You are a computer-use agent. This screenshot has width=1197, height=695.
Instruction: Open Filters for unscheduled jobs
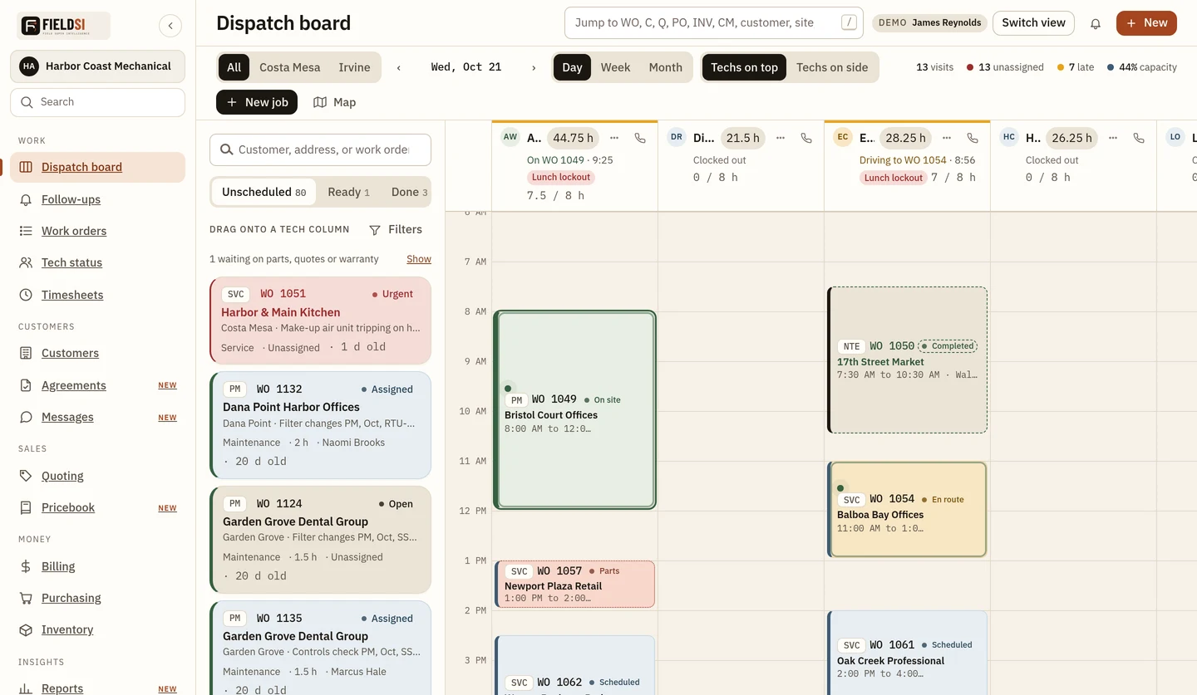coord(396,229)
